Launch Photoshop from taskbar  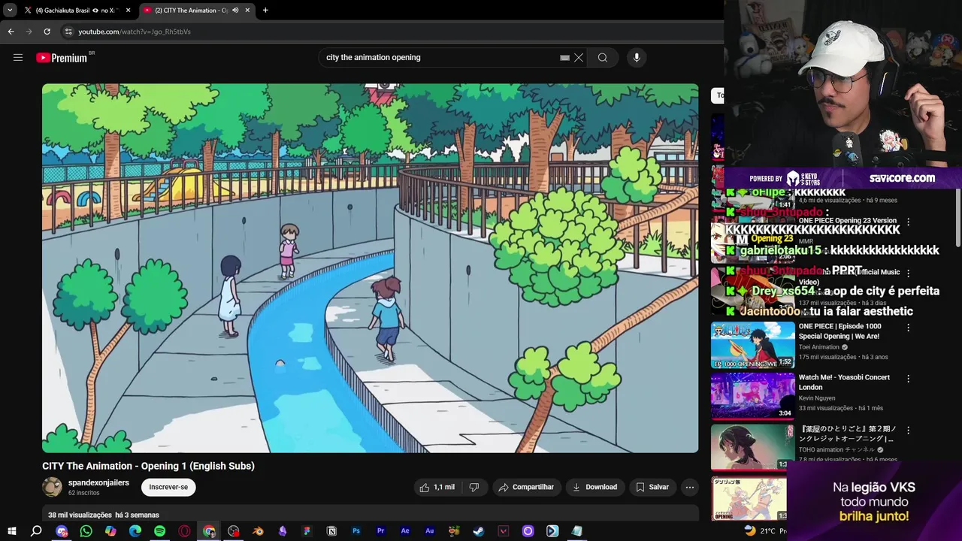point(356,531)
